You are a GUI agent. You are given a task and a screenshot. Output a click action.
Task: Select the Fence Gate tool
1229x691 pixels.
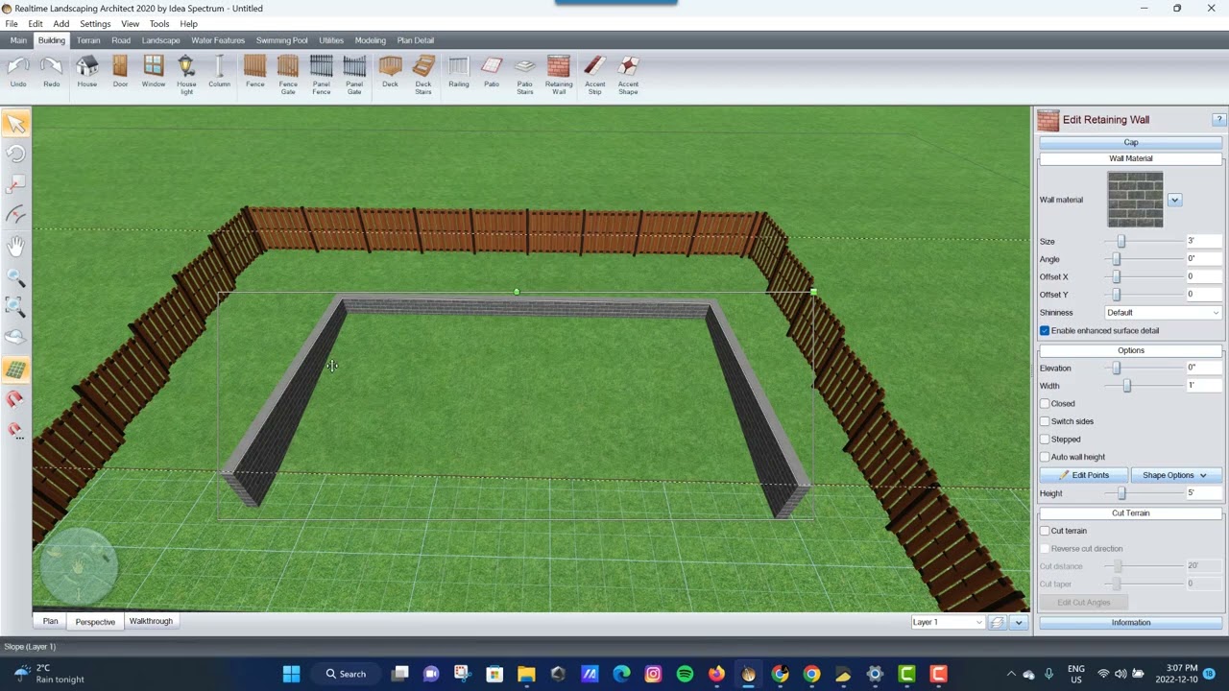click(x=288, y=75)
